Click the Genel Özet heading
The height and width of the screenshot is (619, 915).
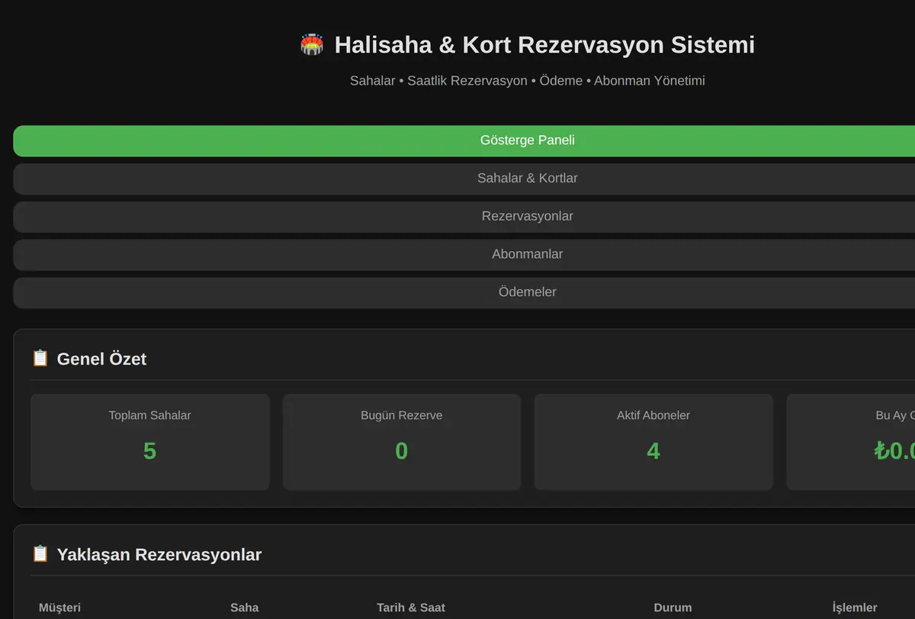(101, 359)
